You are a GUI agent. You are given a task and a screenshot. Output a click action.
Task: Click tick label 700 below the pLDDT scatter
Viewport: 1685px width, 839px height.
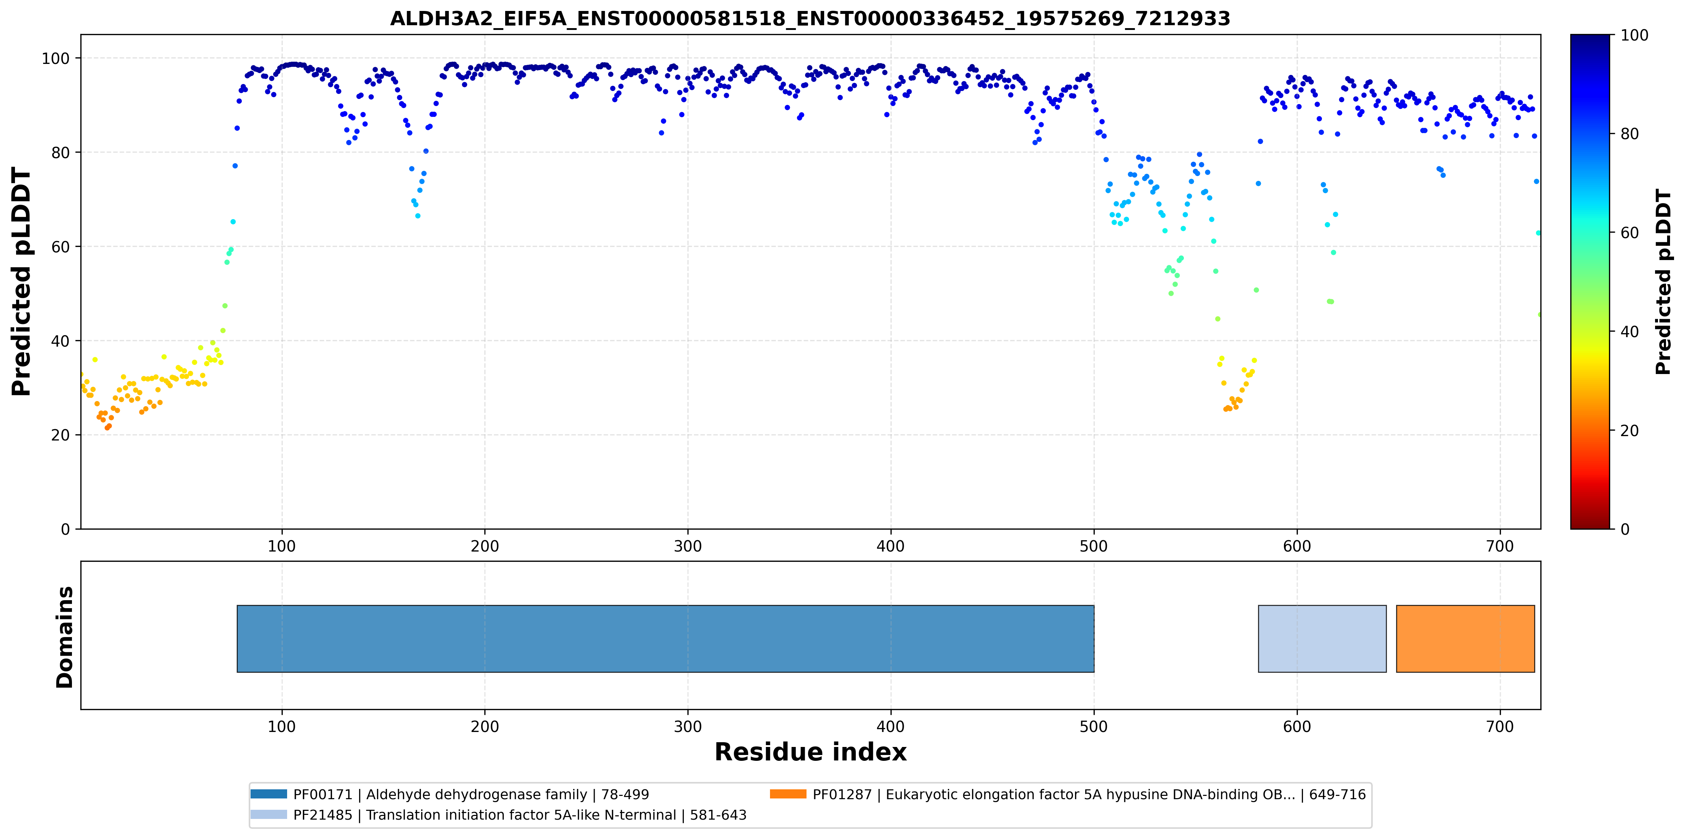1499,546
